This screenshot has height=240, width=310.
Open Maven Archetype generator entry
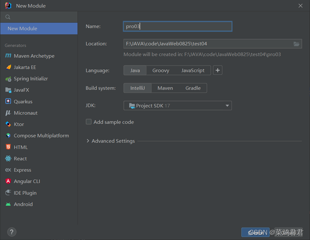point(39,56)
